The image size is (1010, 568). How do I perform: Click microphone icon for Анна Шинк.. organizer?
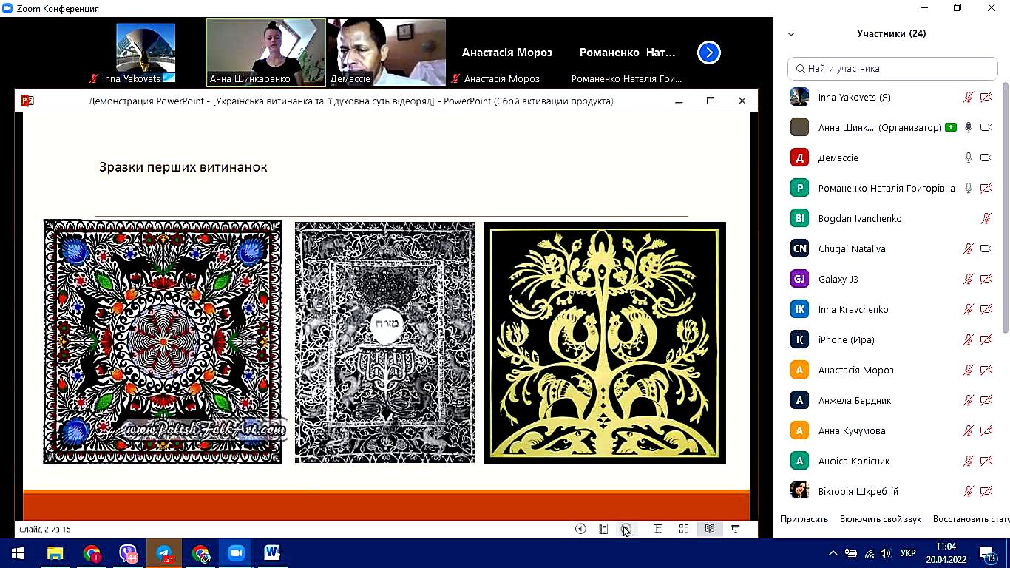tap(969, 127)
